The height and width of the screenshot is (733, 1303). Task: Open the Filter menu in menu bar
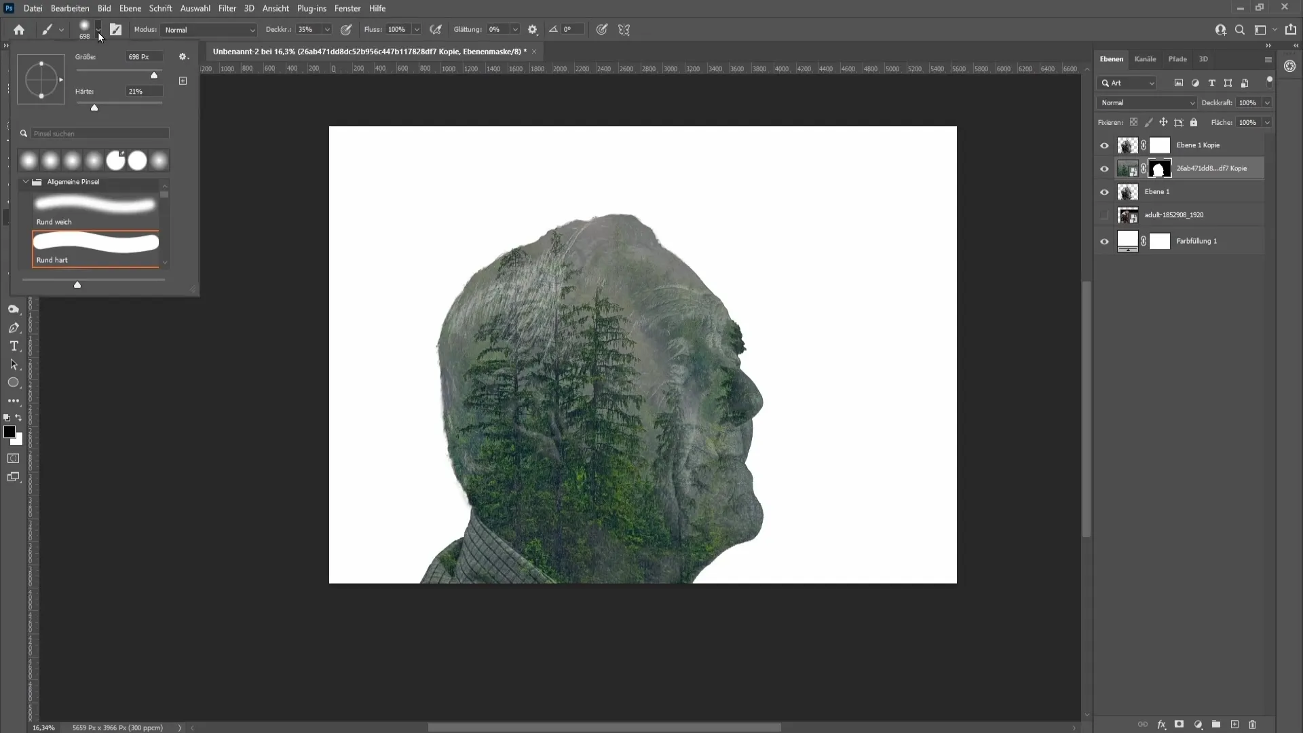pyautogui.click(x=227, y=8)
